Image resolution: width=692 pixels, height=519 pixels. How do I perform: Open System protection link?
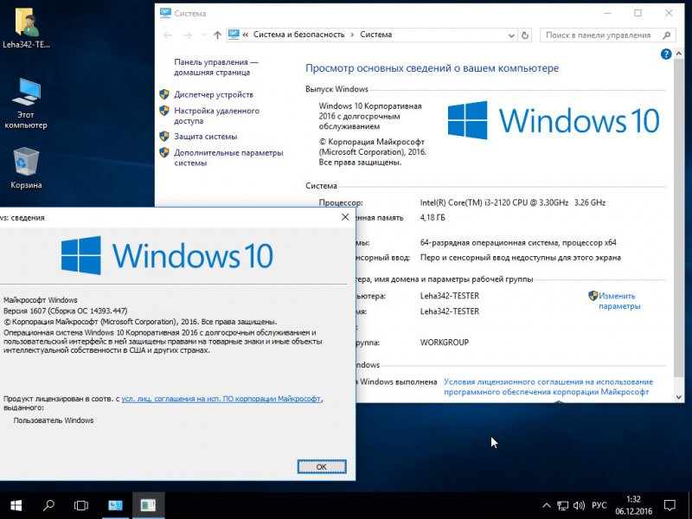point(205,137)
